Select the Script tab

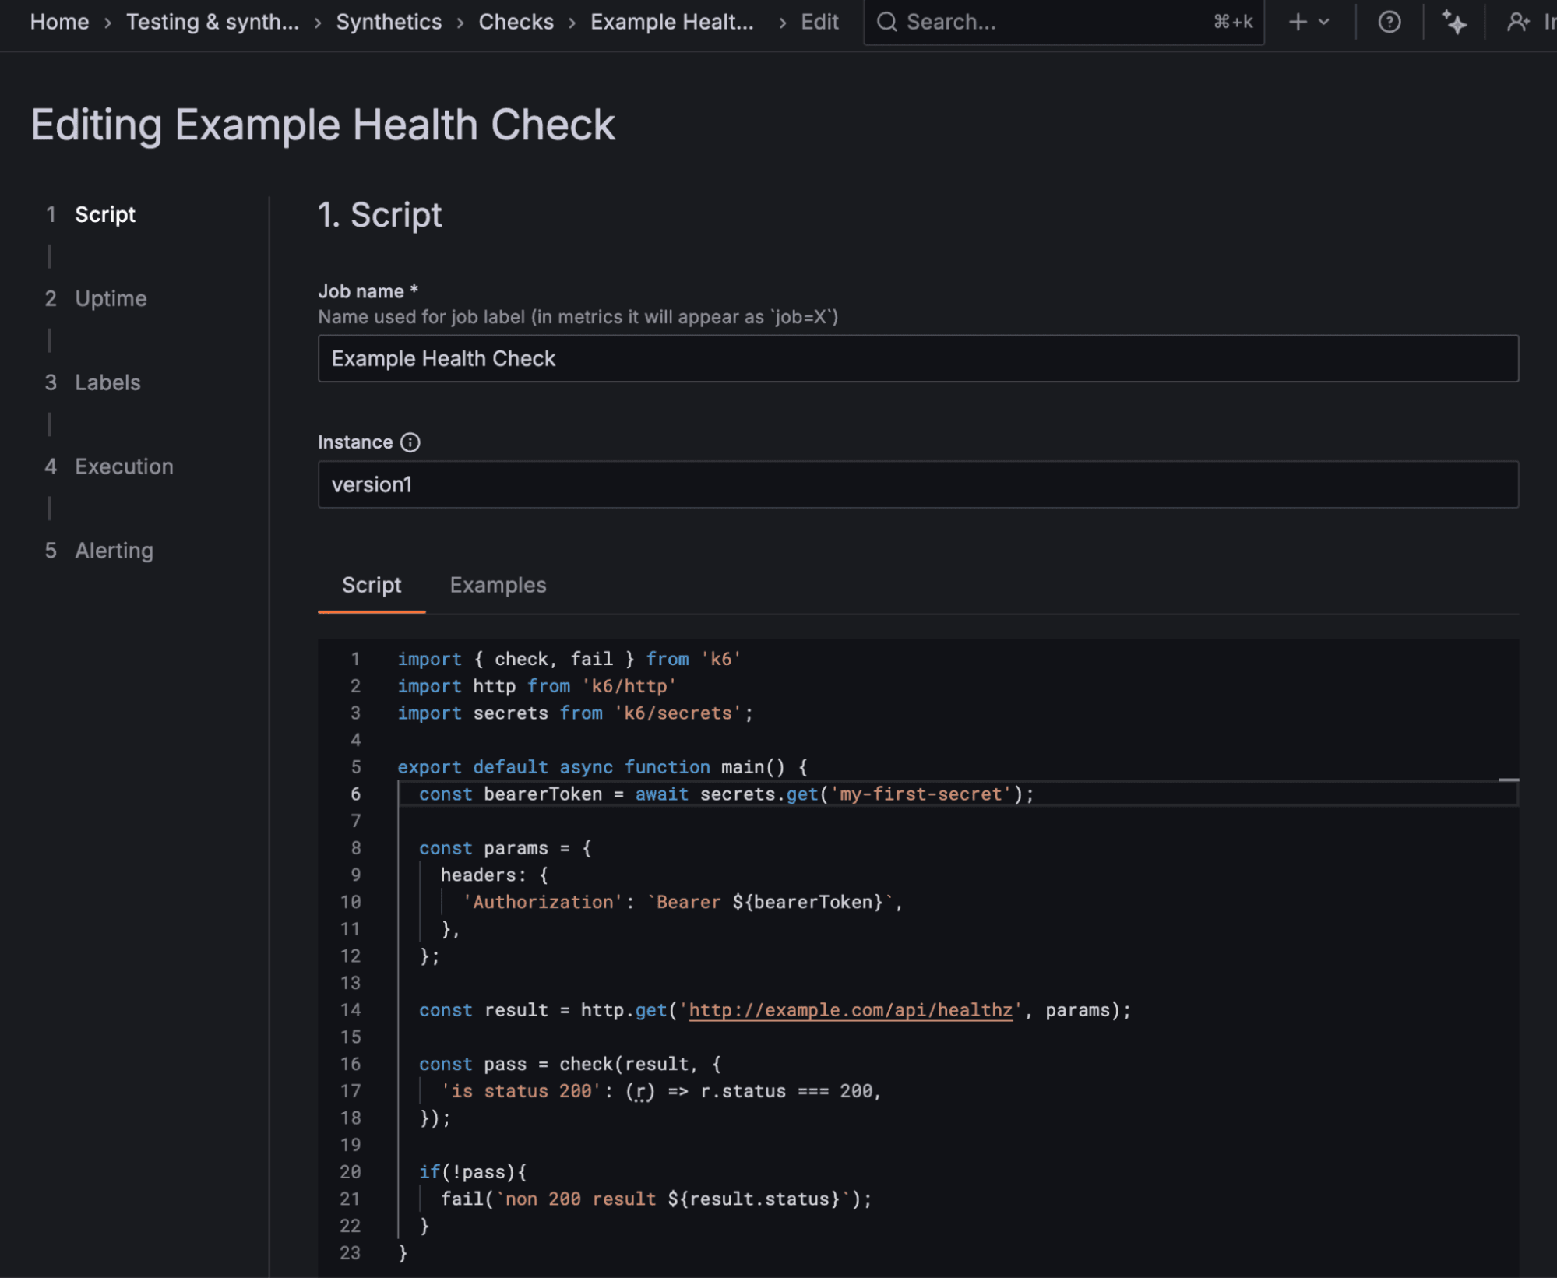[x=372, y=585]
